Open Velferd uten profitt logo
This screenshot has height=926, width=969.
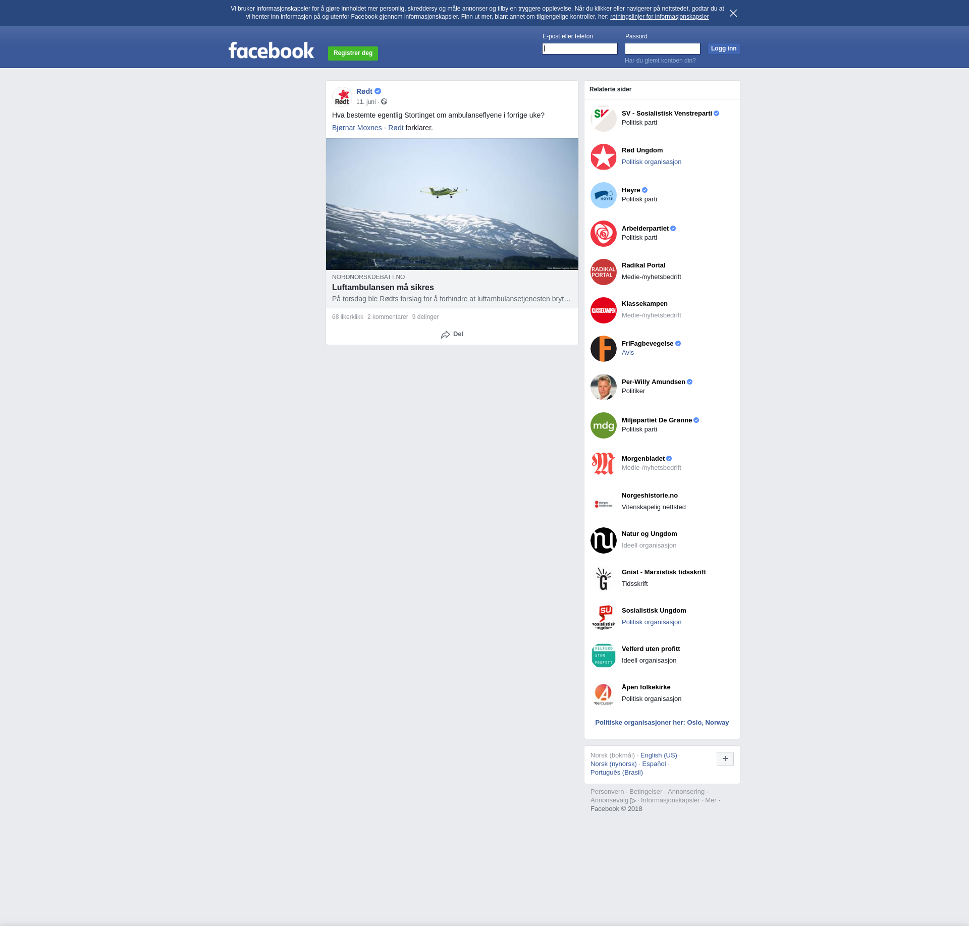click(x=604, y=656)
